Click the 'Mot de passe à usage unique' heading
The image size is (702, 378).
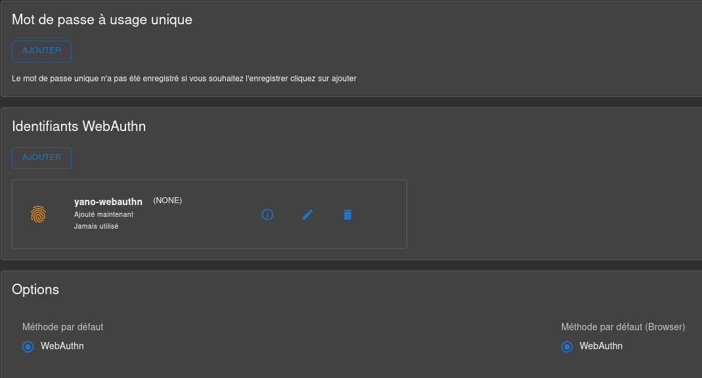[102, 20]
